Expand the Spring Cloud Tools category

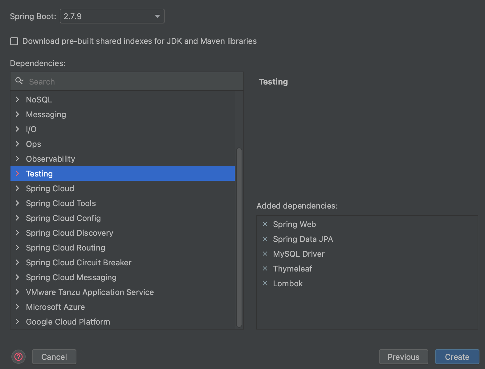pyautogui.click(x=17, y=203)
